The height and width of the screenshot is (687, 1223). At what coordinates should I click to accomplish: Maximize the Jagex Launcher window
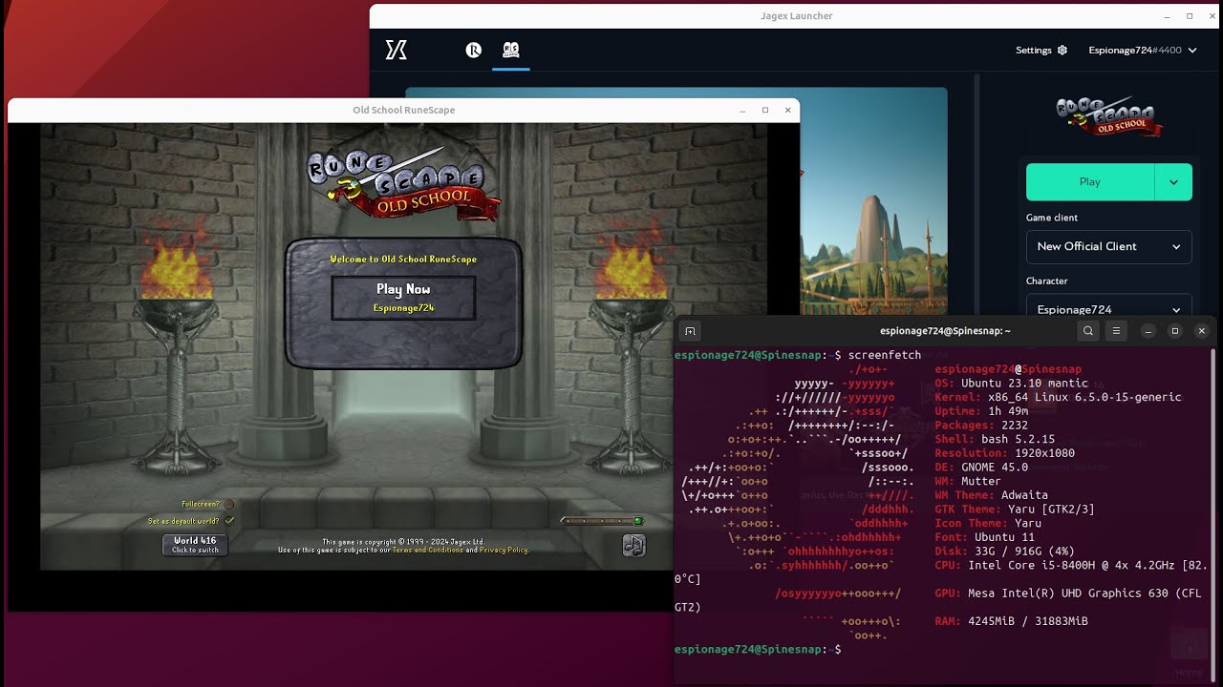click(1190, 16)
